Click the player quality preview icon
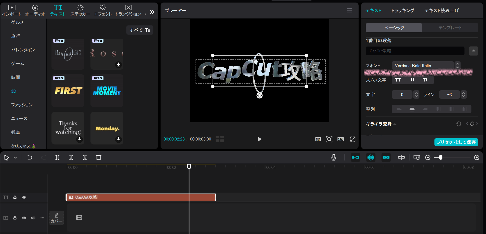The height and width of the screenshot is (234, 486). [x=318, y=139]
